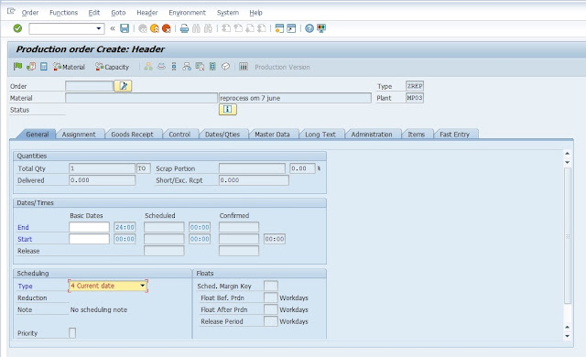
Task: Click the pencil edit button next to Order
Action: click(123, 86)
